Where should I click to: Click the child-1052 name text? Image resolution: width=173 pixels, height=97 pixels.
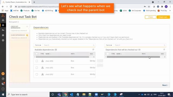pos(49,74)
